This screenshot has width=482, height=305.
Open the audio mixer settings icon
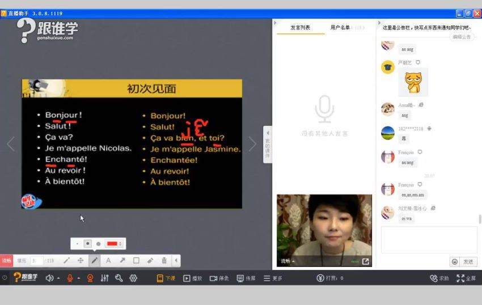point(104,278)
